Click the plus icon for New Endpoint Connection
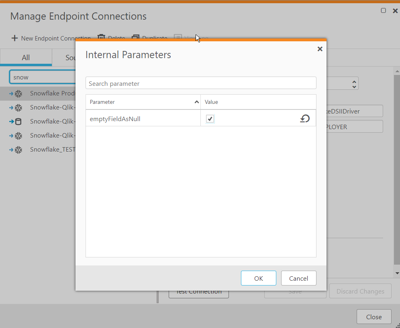 (x=14, y=38)
